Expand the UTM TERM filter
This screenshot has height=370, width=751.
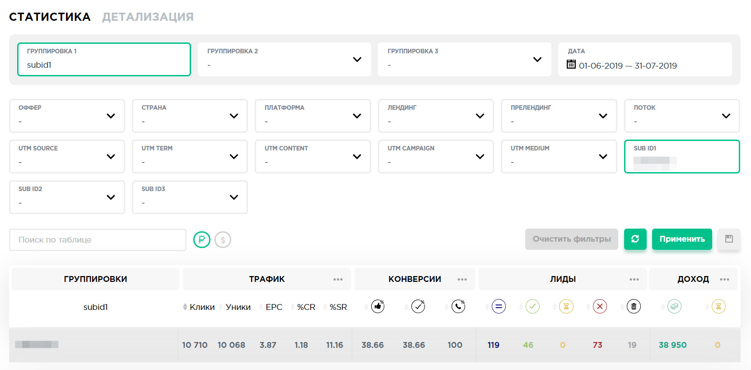pos(190,156)
